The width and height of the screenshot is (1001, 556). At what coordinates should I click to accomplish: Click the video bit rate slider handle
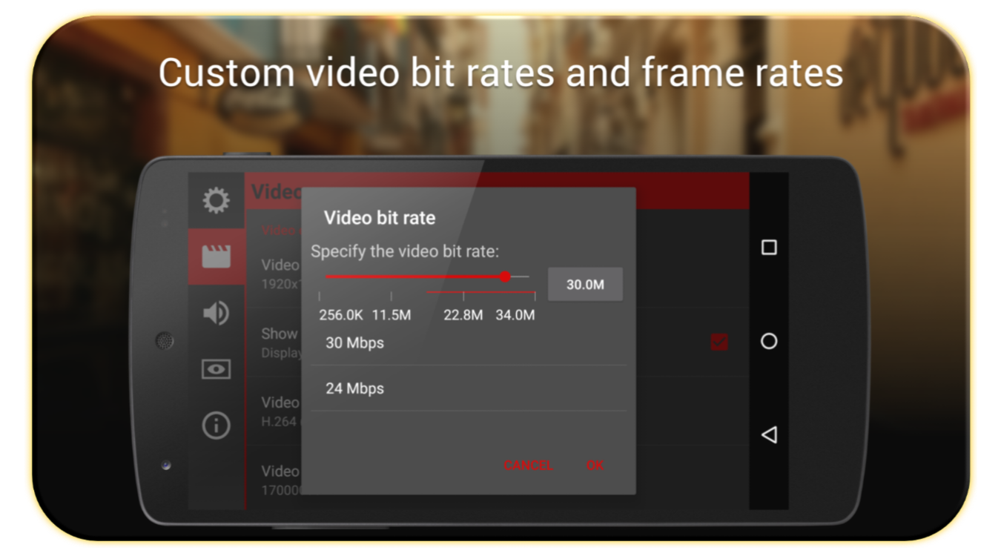pos(505,277)
